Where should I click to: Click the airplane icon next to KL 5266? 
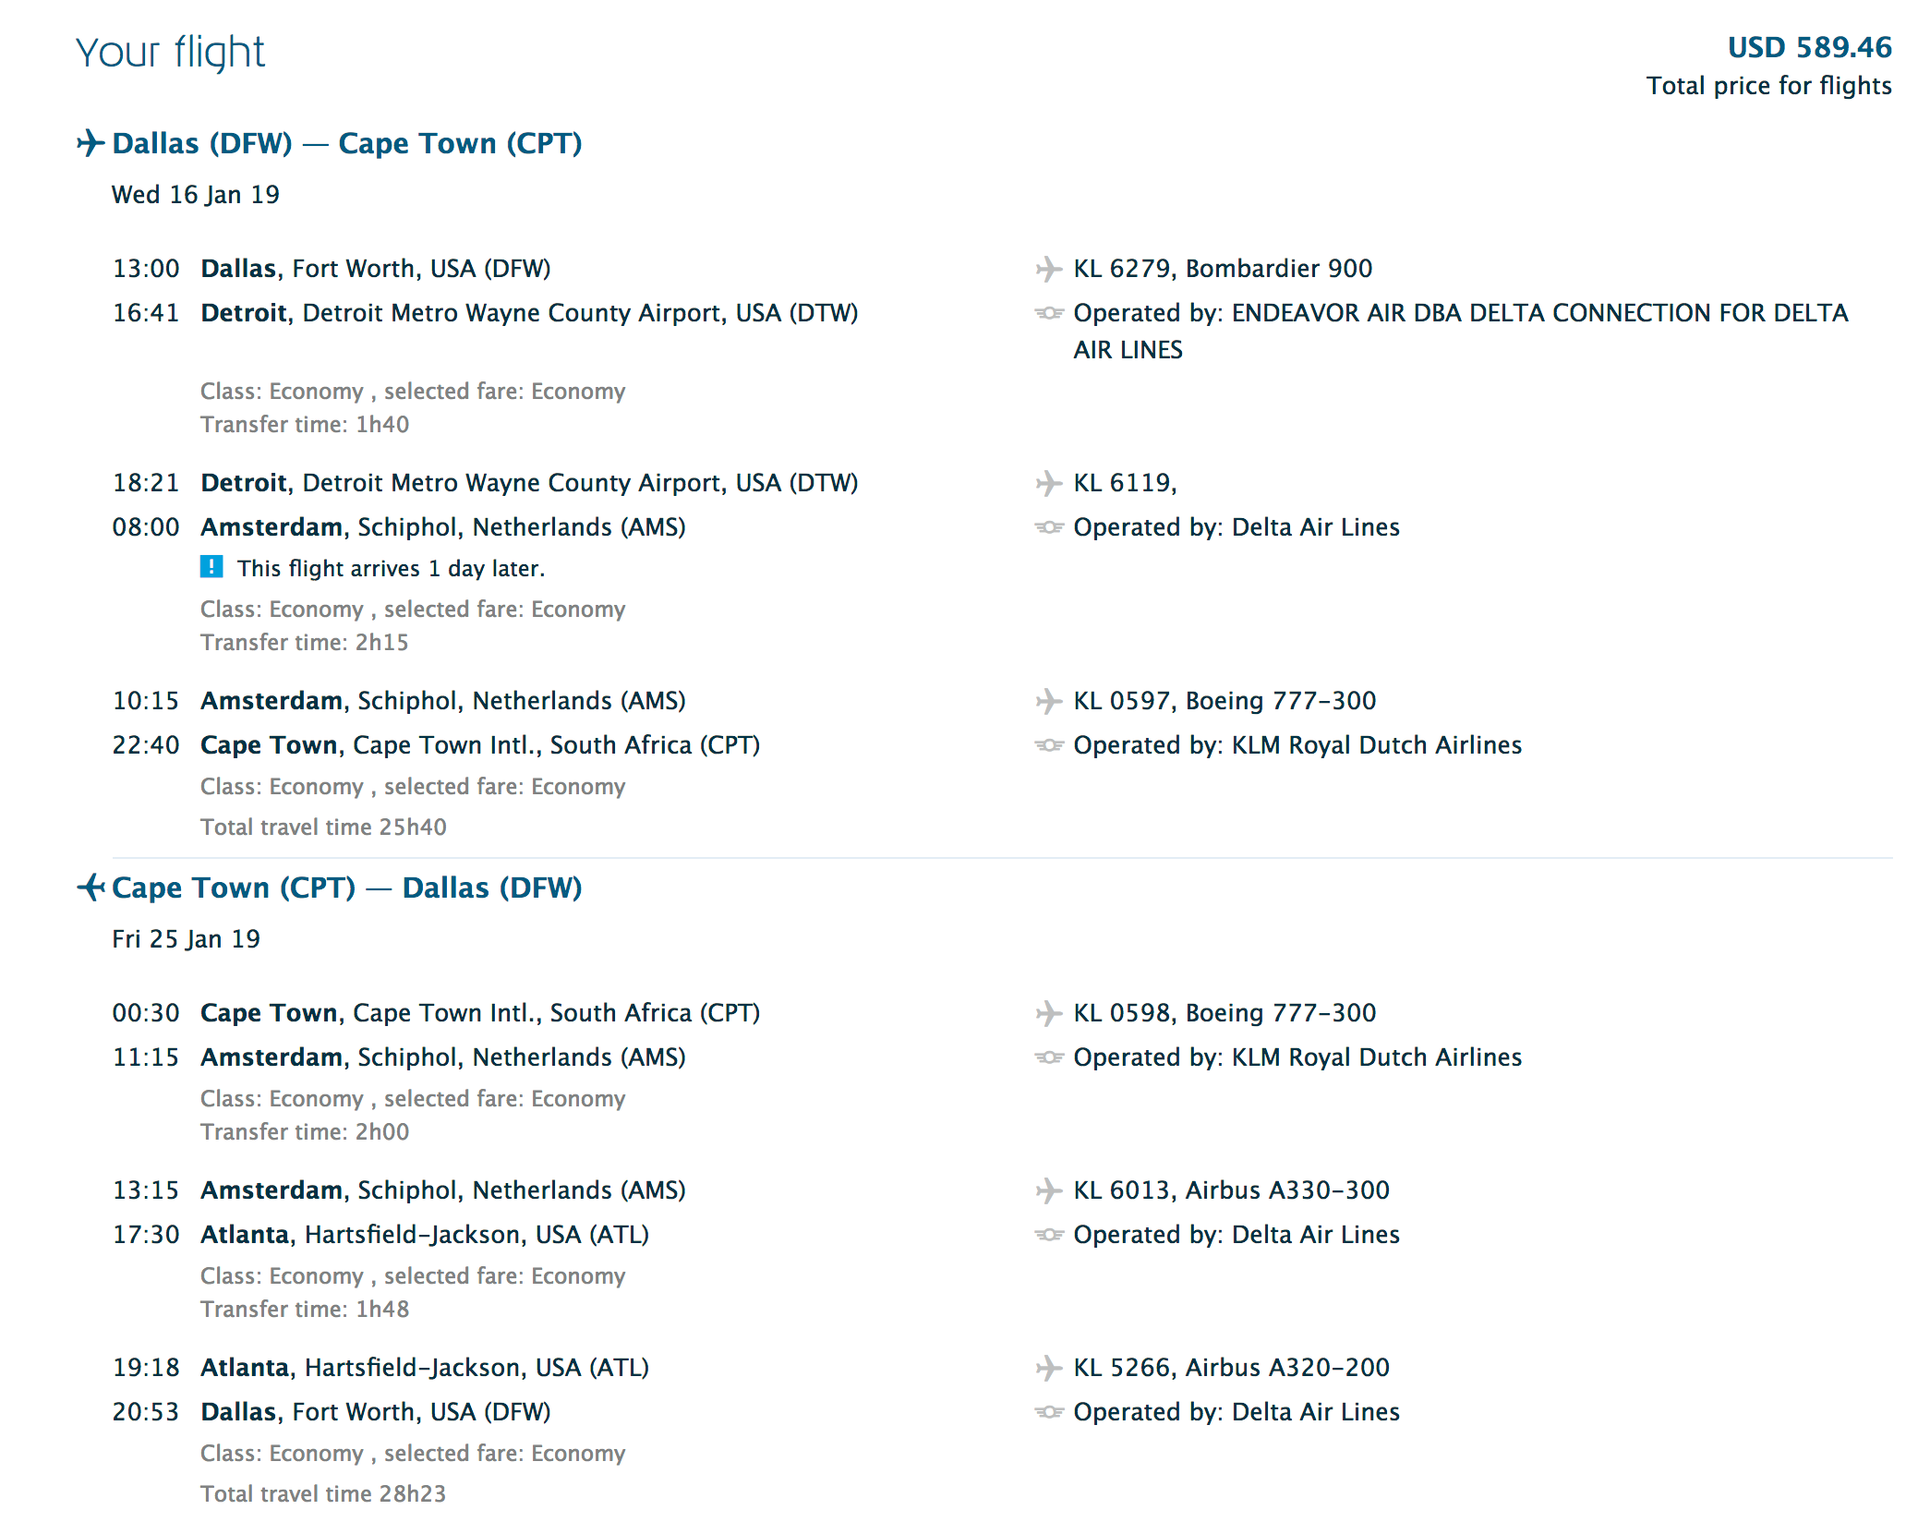click(1048, 1368)
